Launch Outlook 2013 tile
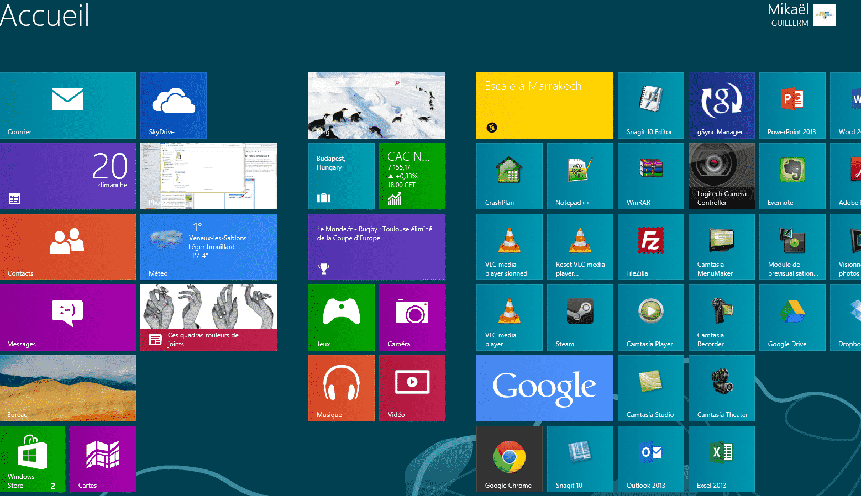The image size is (861, 496). (650, 458)
